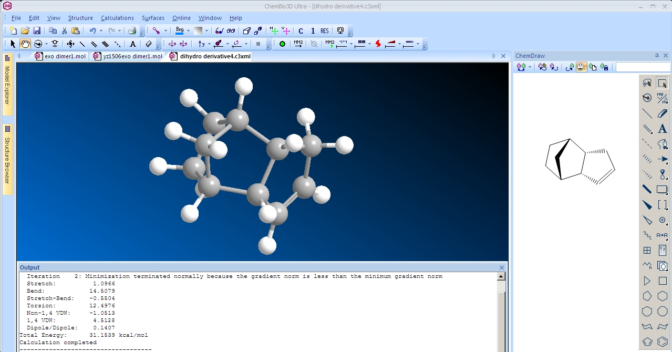672x352 pixels.
Task: Expand the ChemDraw sync dropdown arrow
Action: point(530,67)
